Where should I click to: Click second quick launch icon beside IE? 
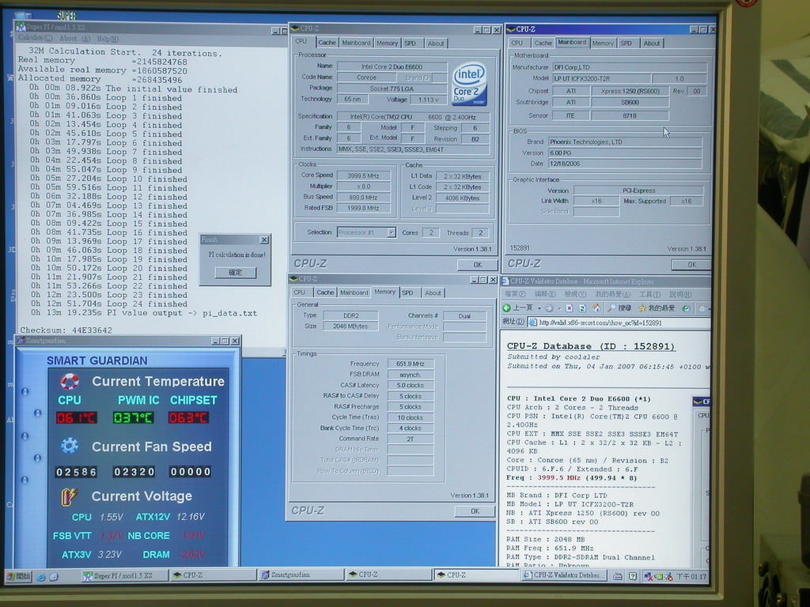[x=54, y=576]
